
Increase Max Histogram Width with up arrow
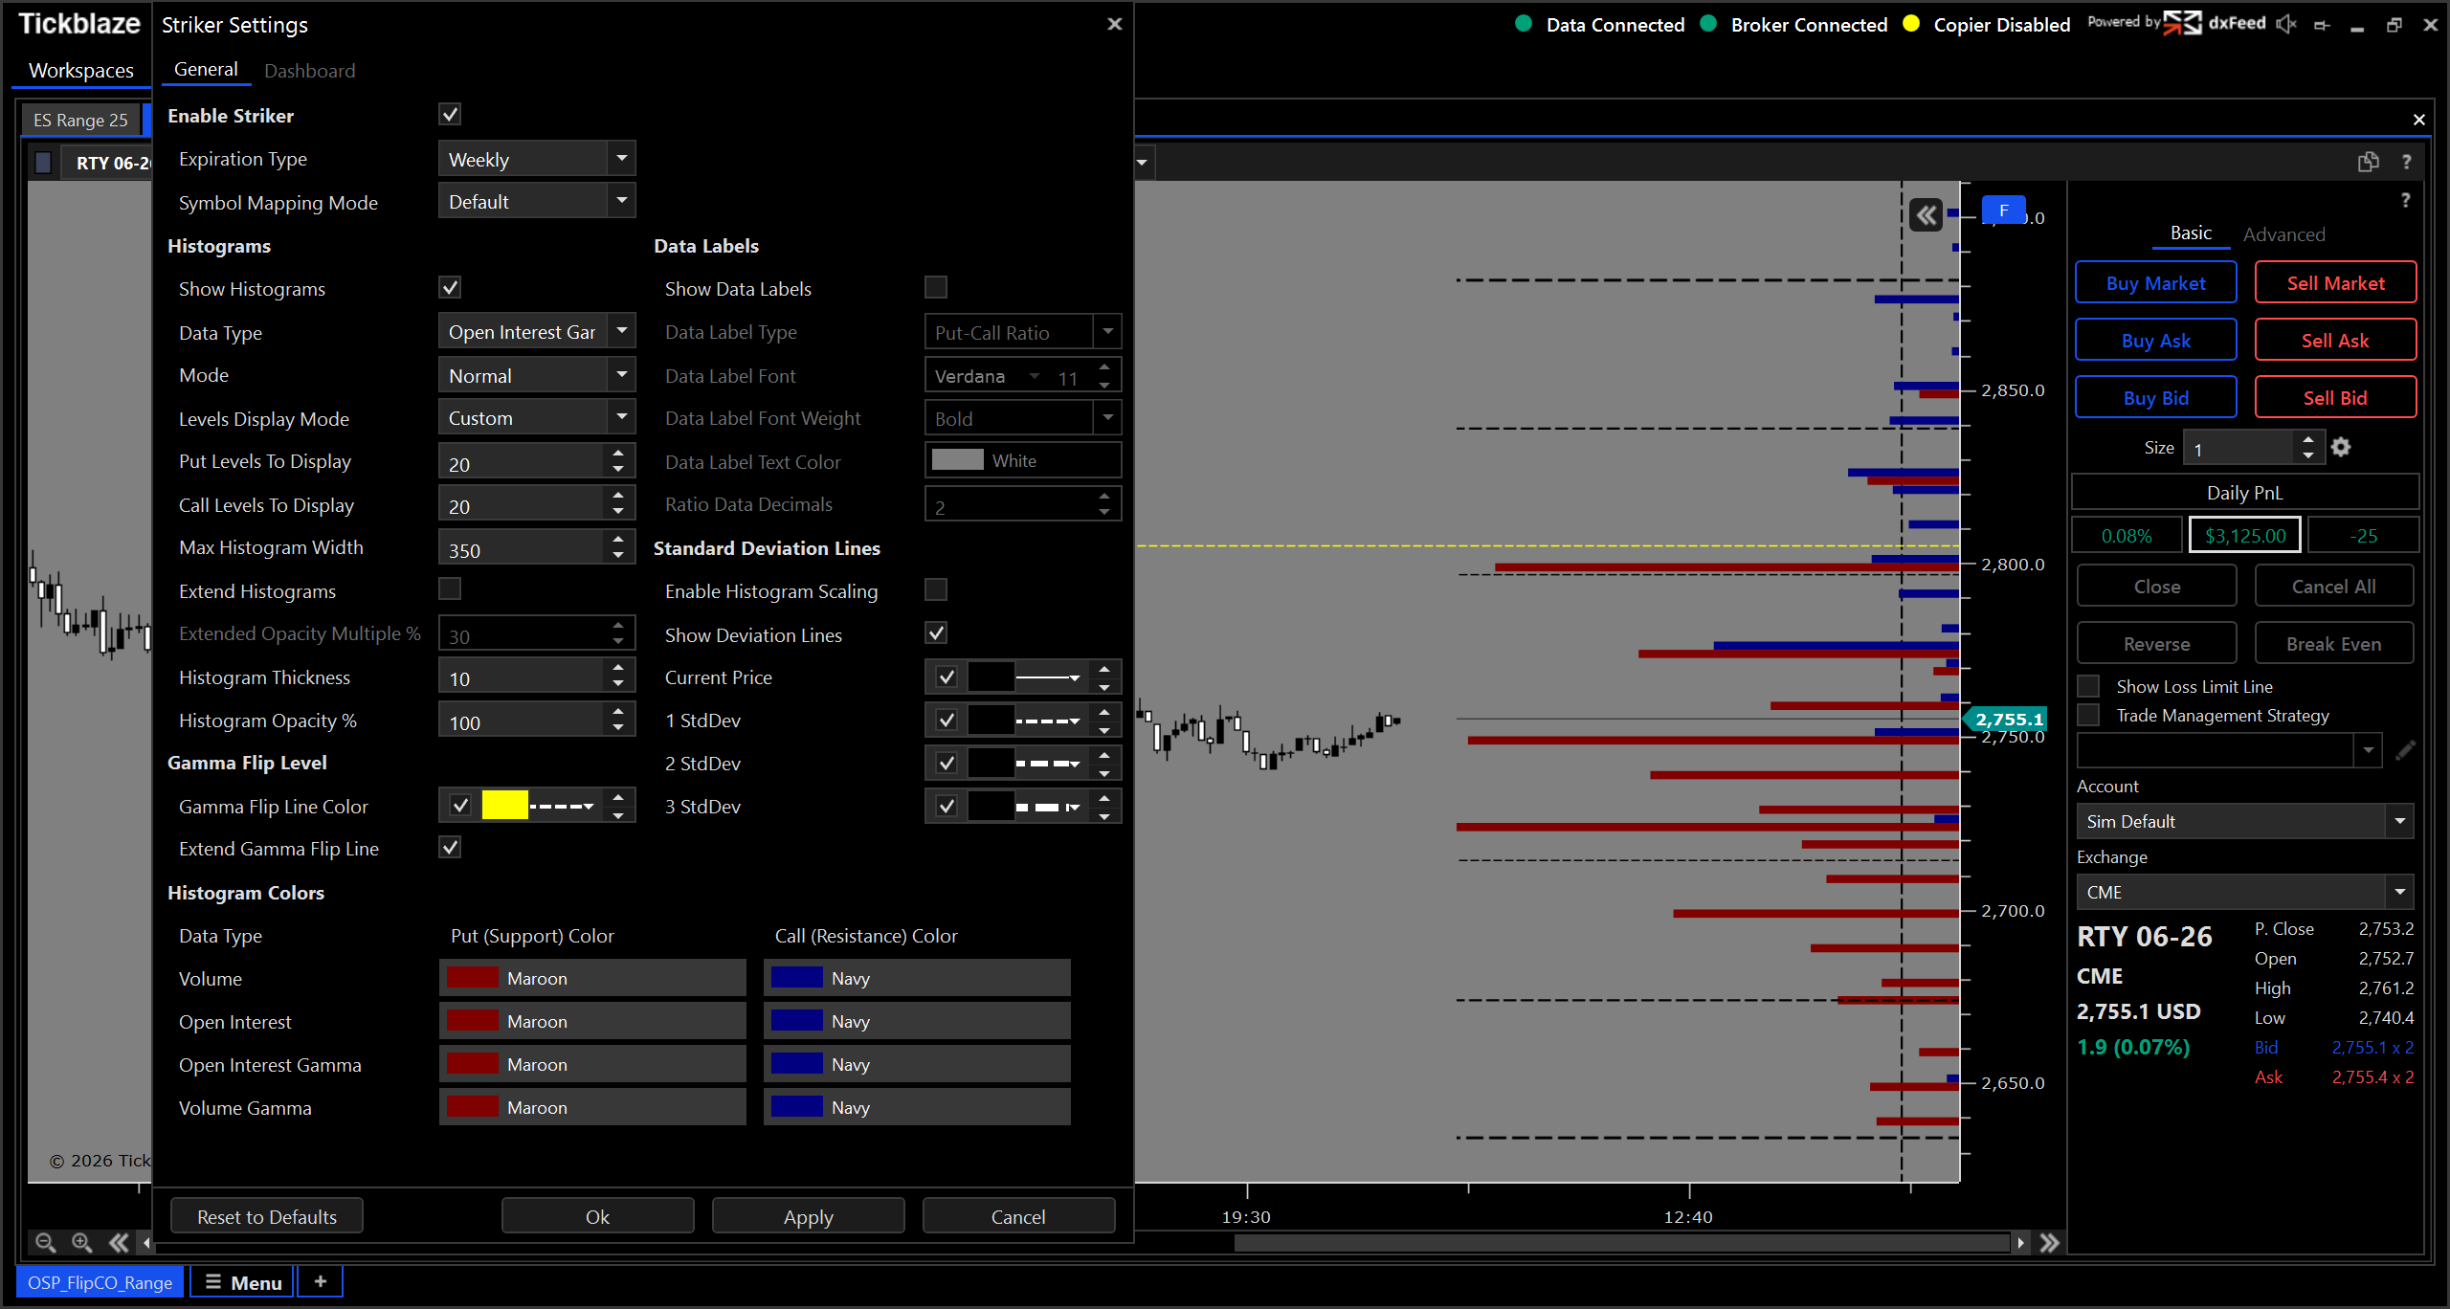pyautogui.click(x=618, y=539)
